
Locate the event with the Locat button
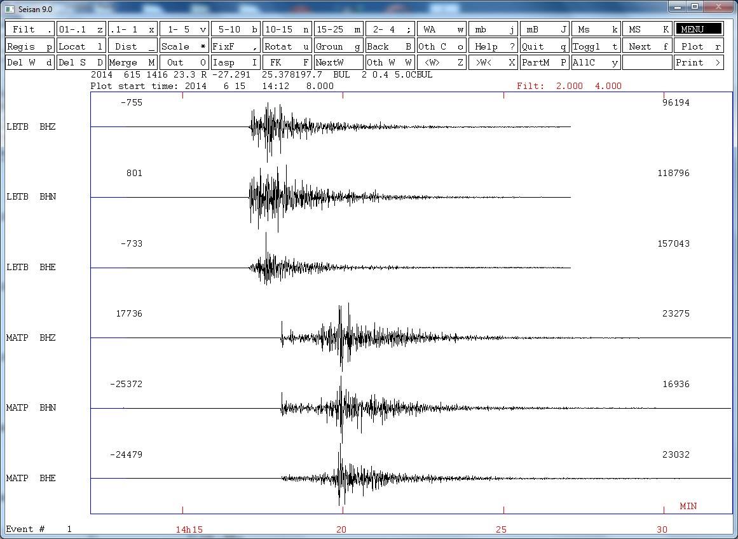coord(80,45)
